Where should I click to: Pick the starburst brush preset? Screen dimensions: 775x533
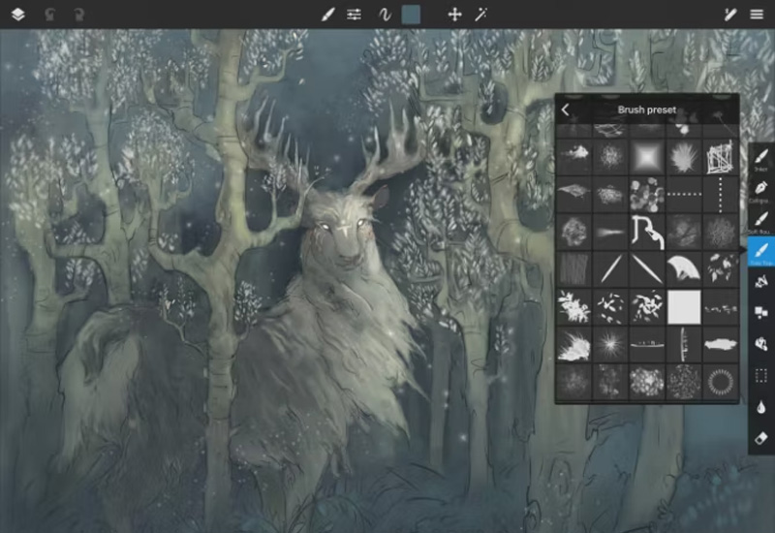click(x=610, y=344)
